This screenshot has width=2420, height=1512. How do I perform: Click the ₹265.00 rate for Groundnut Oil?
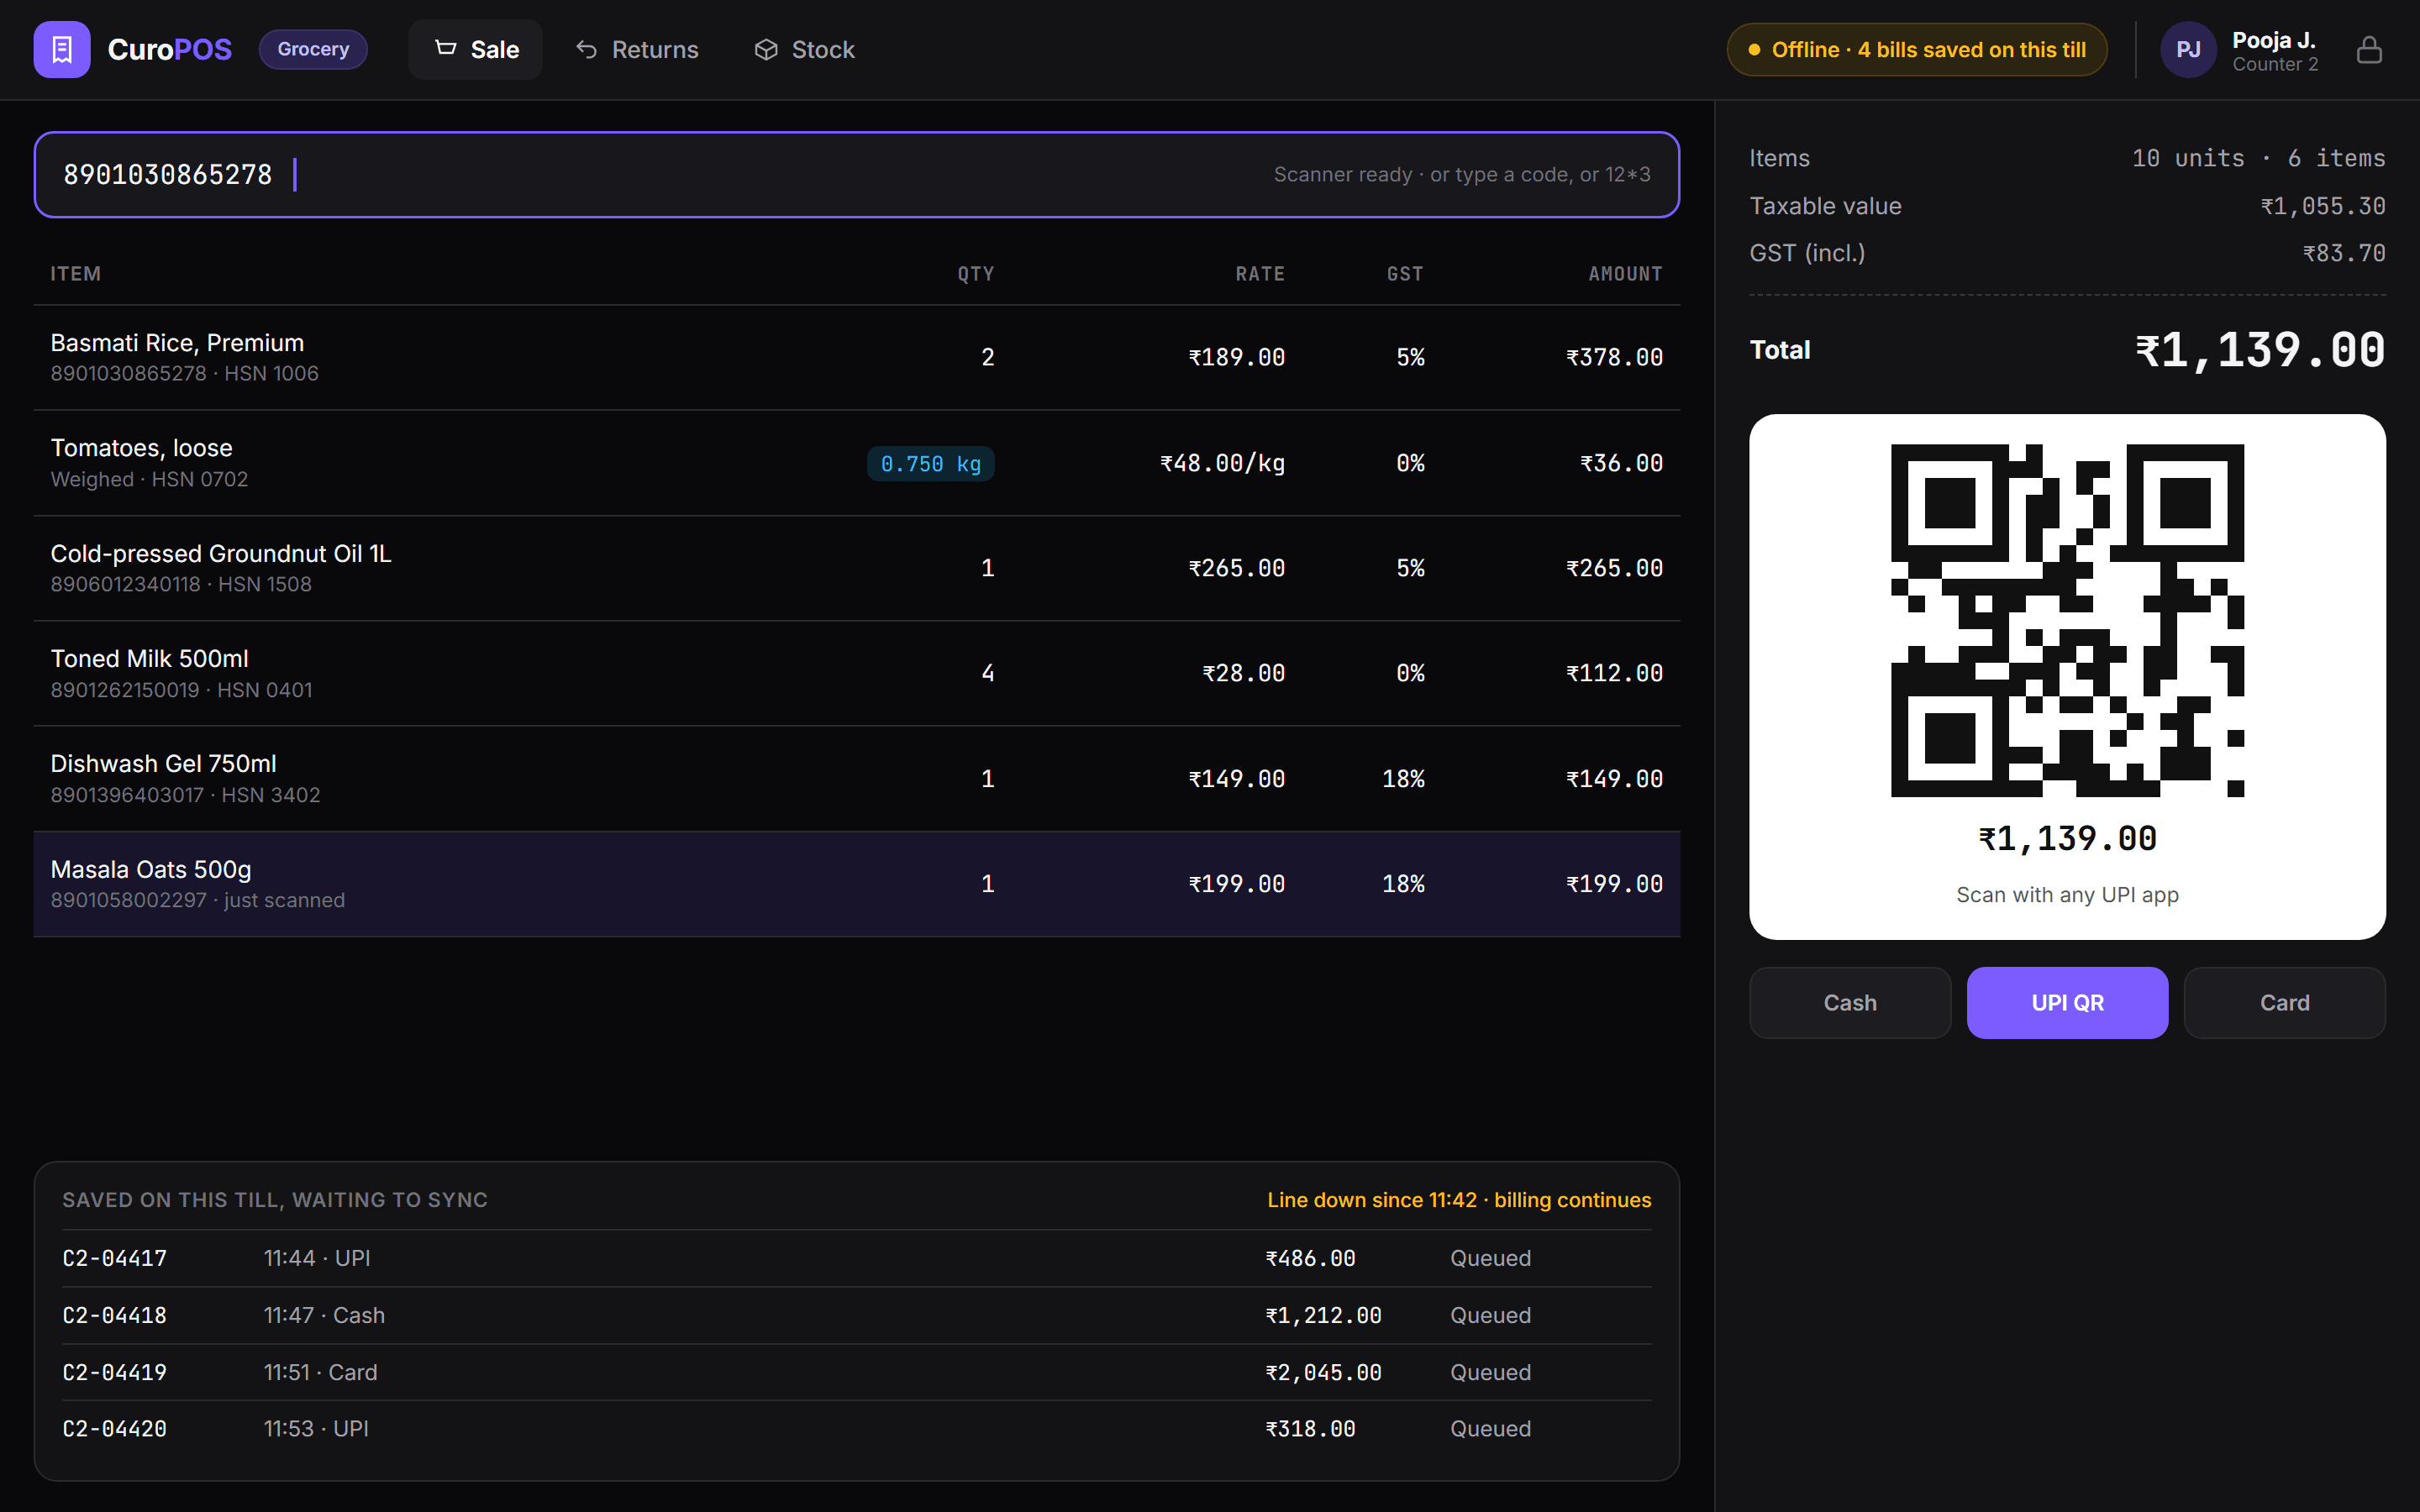coord(1236,568)
